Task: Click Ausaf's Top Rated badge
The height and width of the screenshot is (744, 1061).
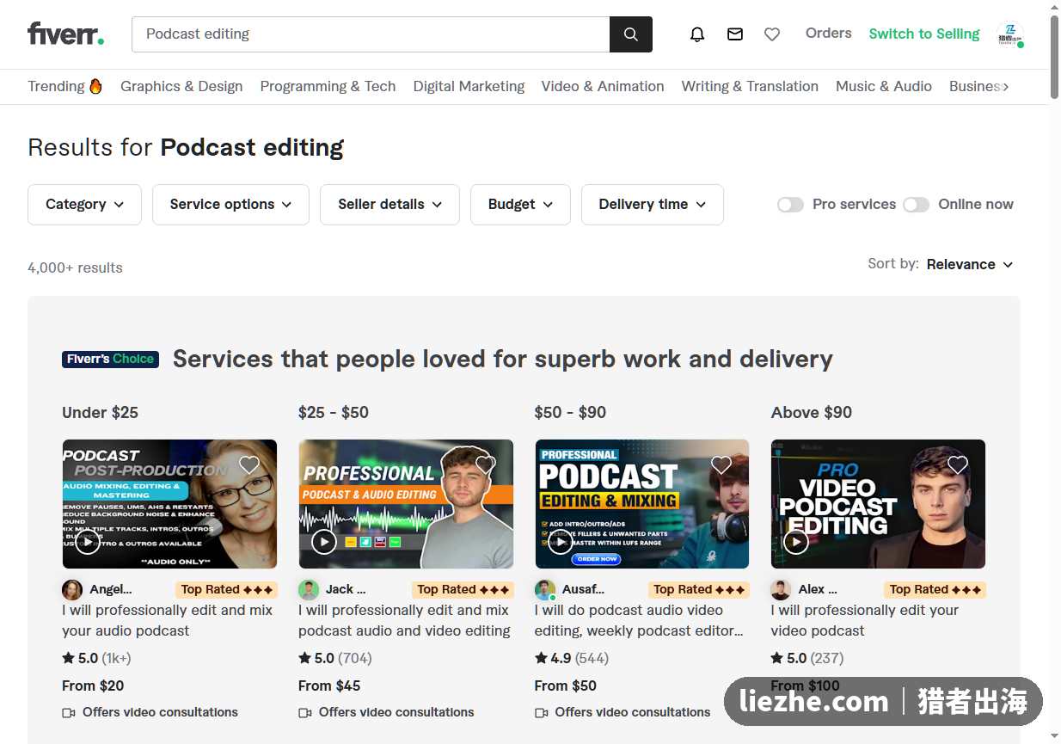Action: coord(699,590)
